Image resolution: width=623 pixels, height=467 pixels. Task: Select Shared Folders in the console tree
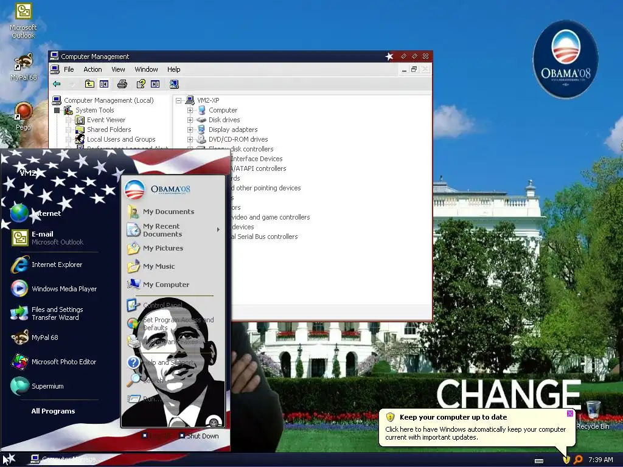(109, 130)
